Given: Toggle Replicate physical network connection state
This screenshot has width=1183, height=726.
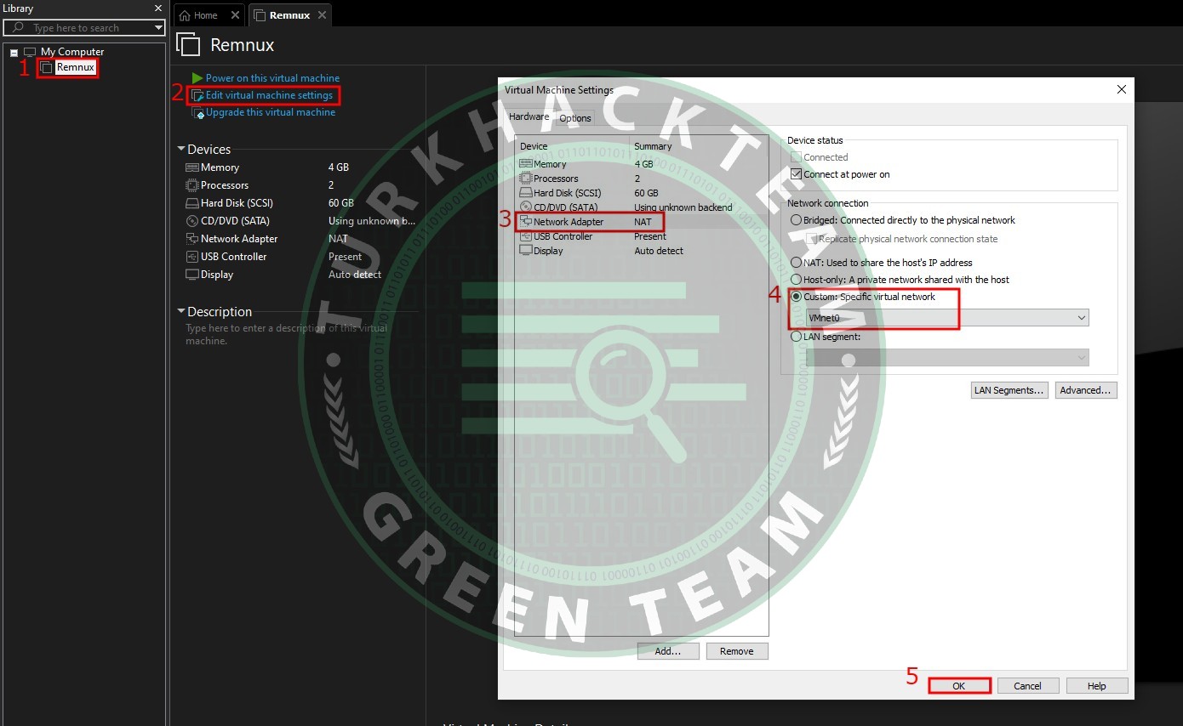Looking at the screenshot, I should point(811,239).
